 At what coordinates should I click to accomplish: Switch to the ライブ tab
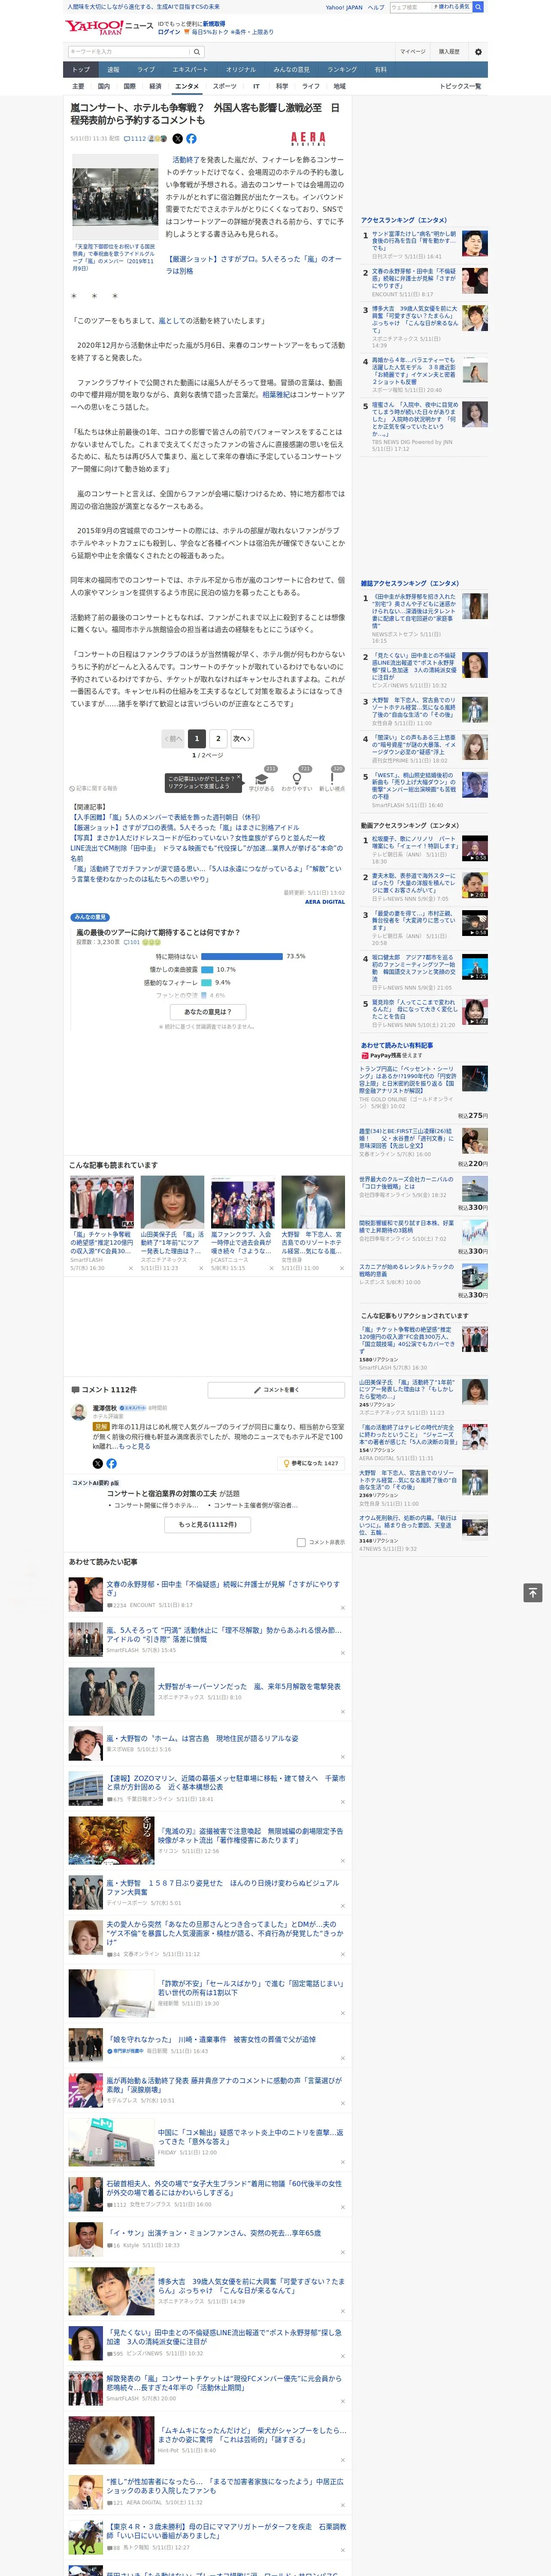(146, 69)
